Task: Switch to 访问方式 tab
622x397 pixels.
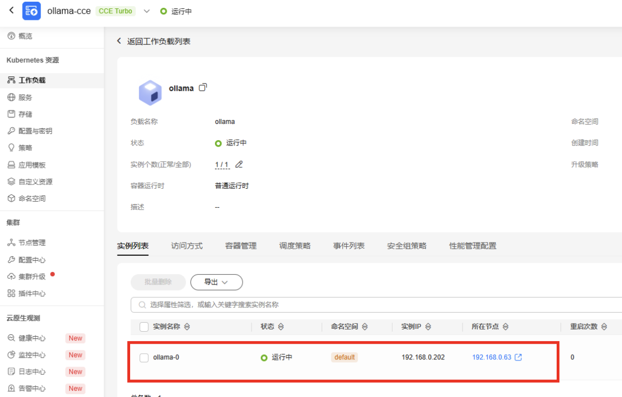Action: coord(187,246)
